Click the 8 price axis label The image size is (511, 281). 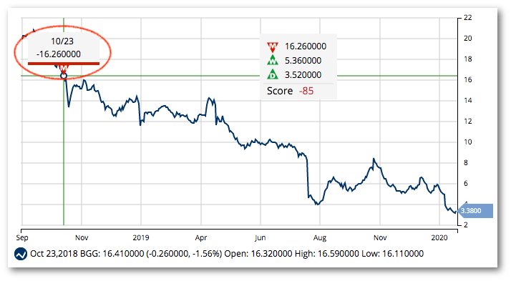466,163
